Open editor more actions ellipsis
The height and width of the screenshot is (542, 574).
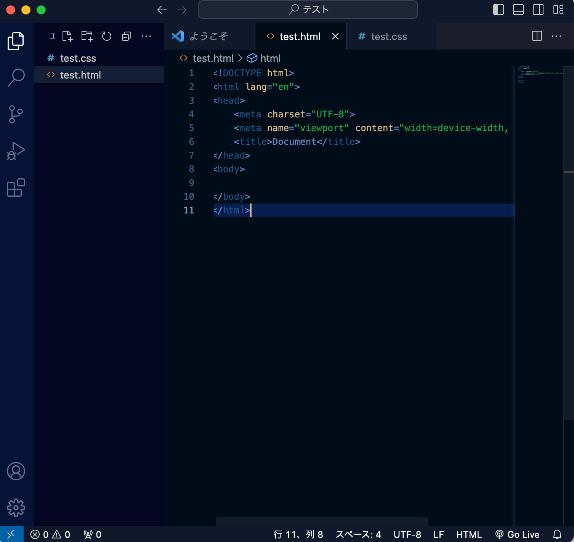[556, 36]
